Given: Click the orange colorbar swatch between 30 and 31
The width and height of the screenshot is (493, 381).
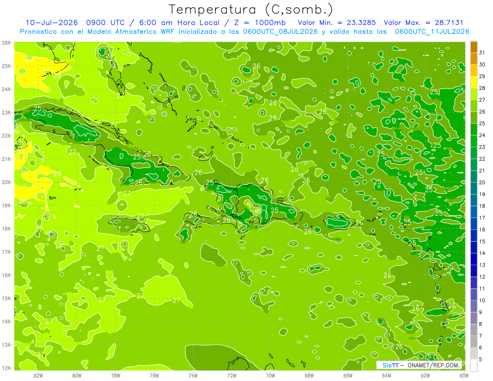Looking at the screenshot, I should [474, 58].
